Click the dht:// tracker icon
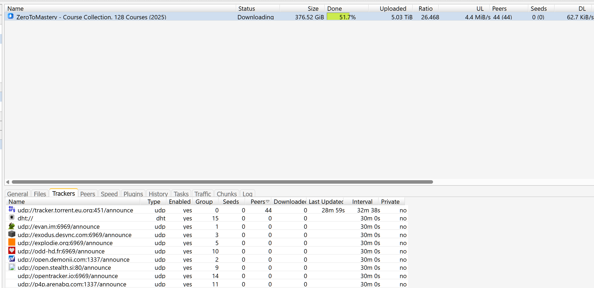 pos(12,217)
